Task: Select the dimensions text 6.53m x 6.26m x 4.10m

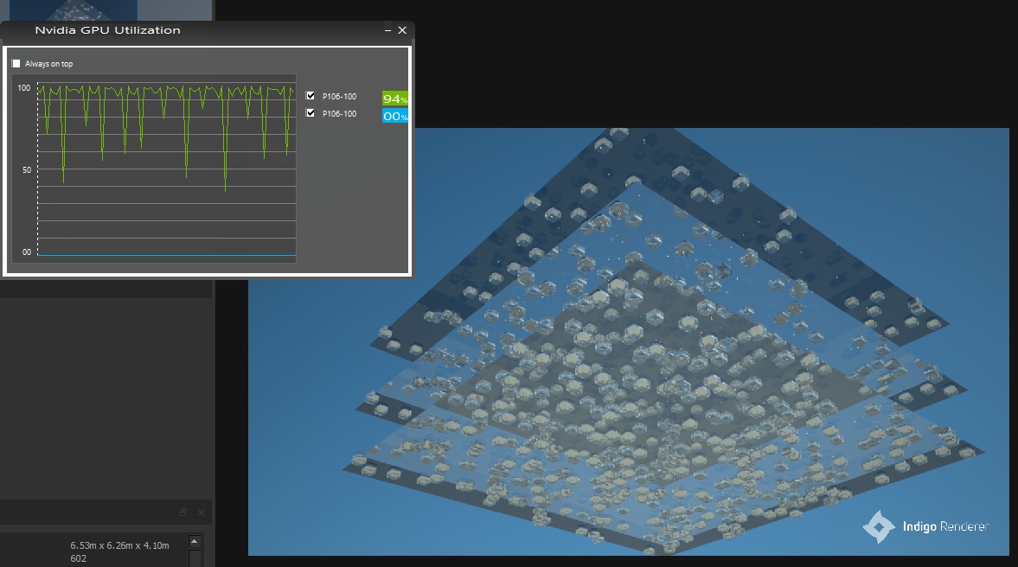Action: coord(119,545)
